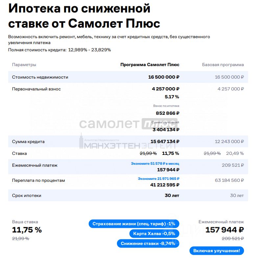The height and width of the screenshot is (267, 257).
Task: Select the "Базовая программа" column header
Action: coord(223,65)
